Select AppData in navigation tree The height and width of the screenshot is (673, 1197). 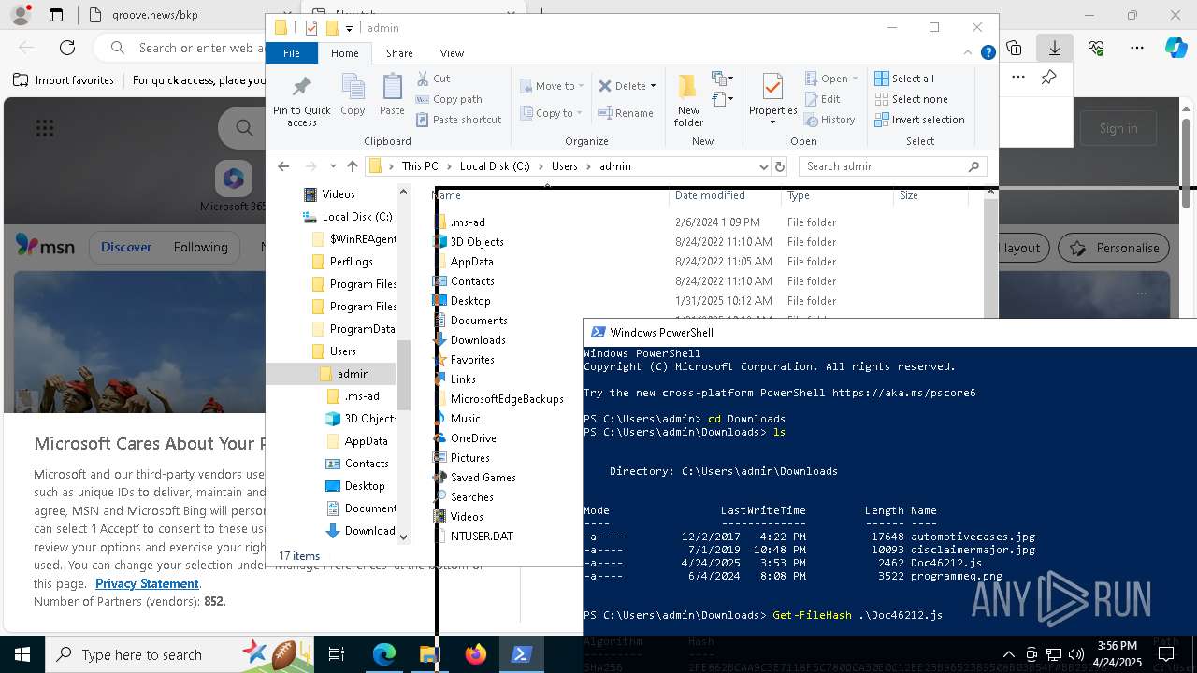pyautogui.click(x=366, y=441)
